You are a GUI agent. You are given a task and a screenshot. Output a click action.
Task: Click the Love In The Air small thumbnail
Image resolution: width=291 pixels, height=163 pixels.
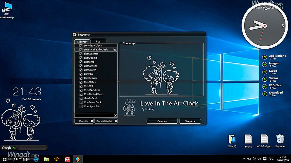[x=129, y=107]
